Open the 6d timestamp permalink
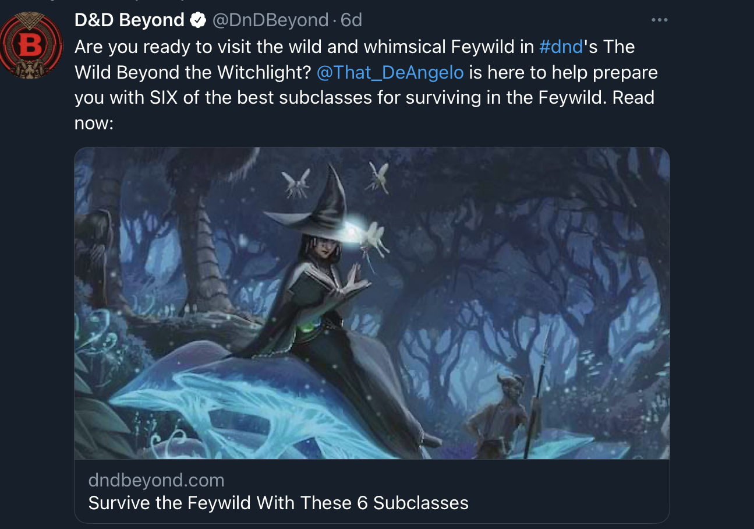The height and width of the screenshot is (529, 754). 352,20
